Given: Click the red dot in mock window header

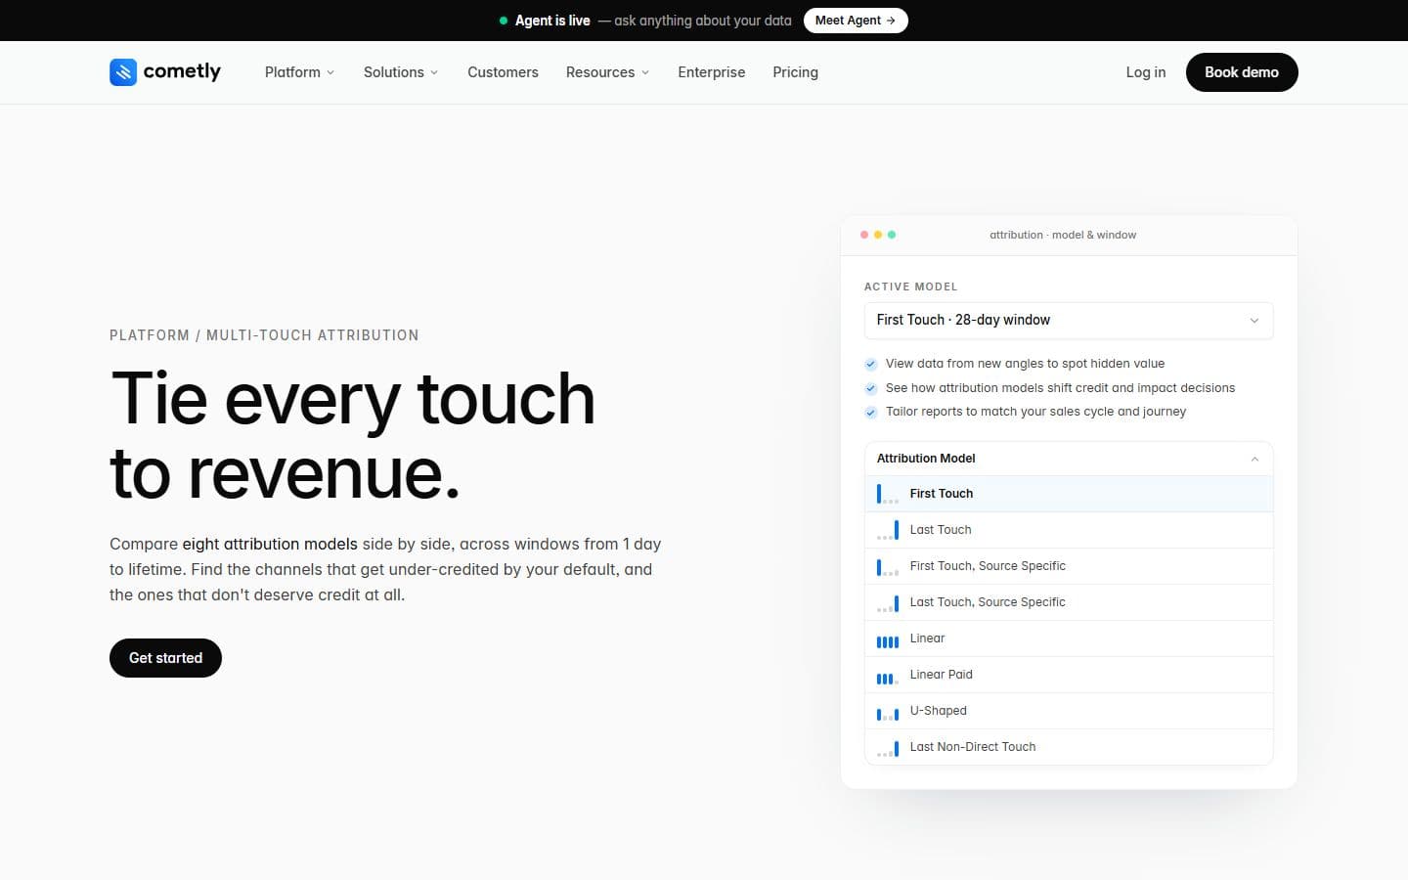Looking at the screenshot, I should 864,235.
